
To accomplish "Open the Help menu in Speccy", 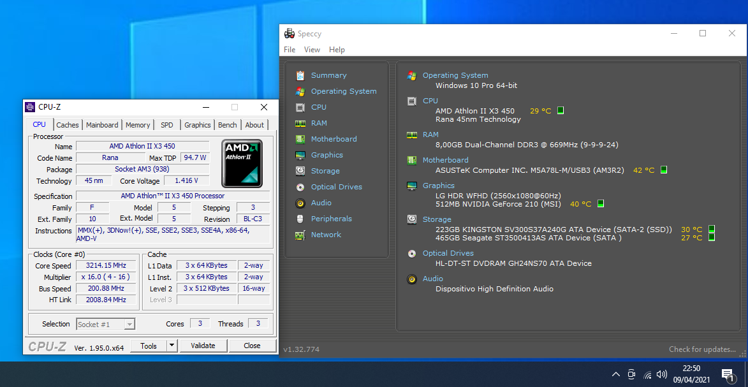I will point(337,50).
